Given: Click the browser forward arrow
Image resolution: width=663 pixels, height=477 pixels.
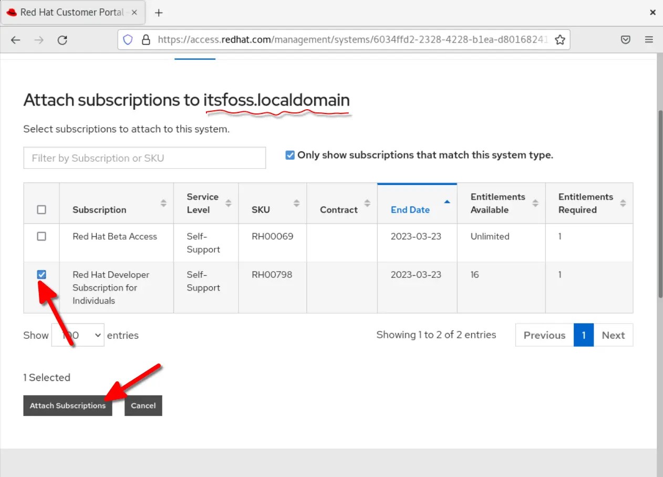Looking at the screenshot, I should [x=39, y=40].
